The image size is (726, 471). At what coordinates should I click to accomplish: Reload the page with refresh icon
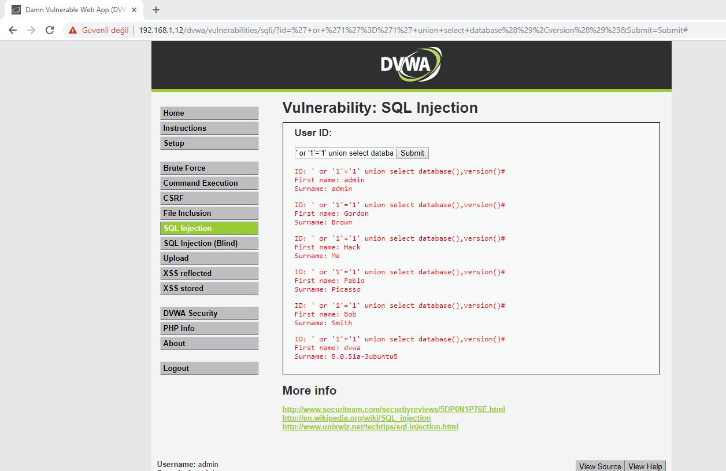(x=50, y=30)
